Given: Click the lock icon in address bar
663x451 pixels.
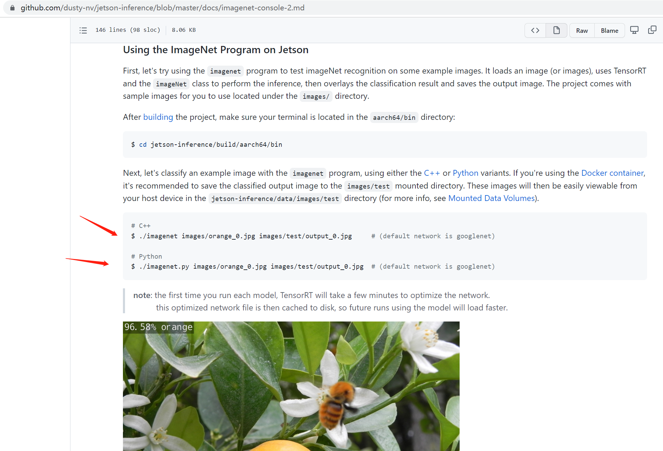Looking at the screenshot, I should pyautogui.click(x=12, y=8).
